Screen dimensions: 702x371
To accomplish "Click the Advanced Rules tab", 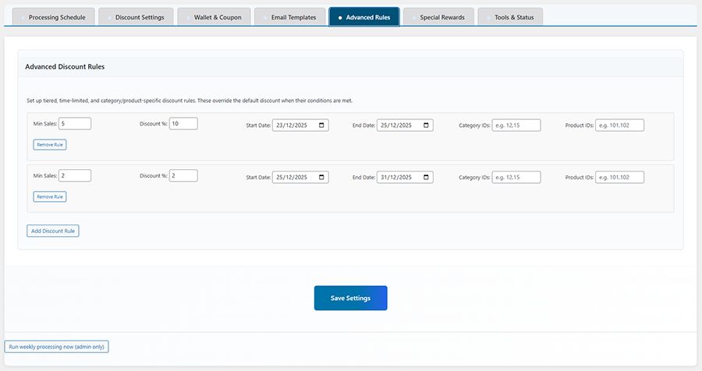I will [364, 17].
